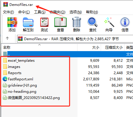This screenshot has height=117, width=133.
Task: Click size value 2,617,809
Action: (91, 79)
